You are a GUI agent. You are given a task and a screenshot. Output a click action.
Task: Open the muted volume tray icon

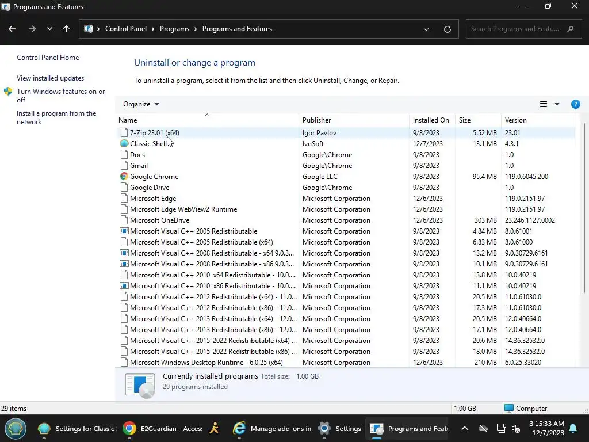click(x=517, y=428)
